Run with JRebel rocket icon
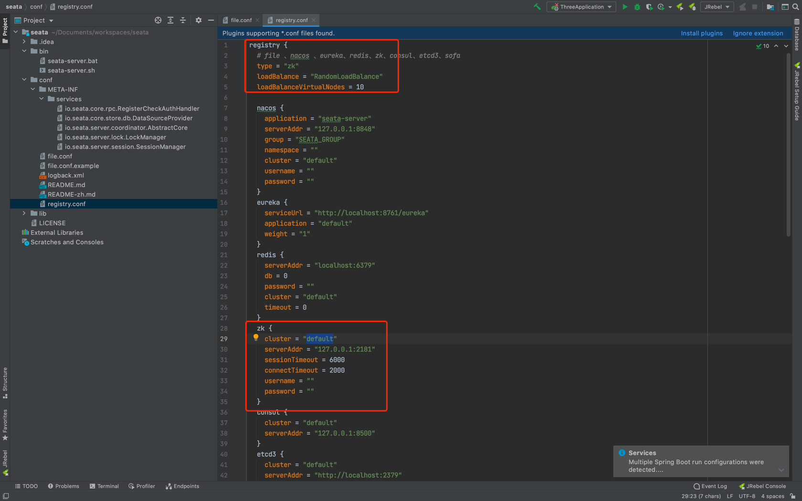This screenshot has height=501, width=802. [680, 7]
